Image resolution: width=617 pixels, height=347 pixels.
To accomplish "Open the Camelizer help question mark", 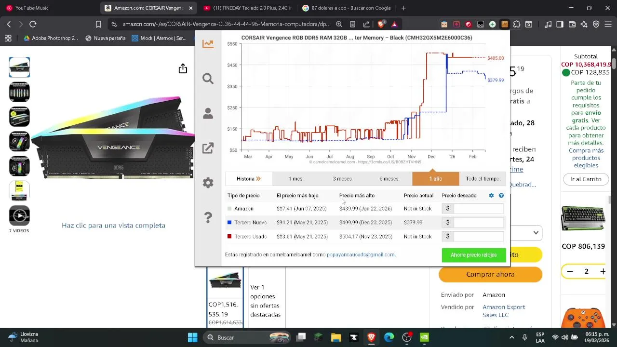I will (208, 217).
